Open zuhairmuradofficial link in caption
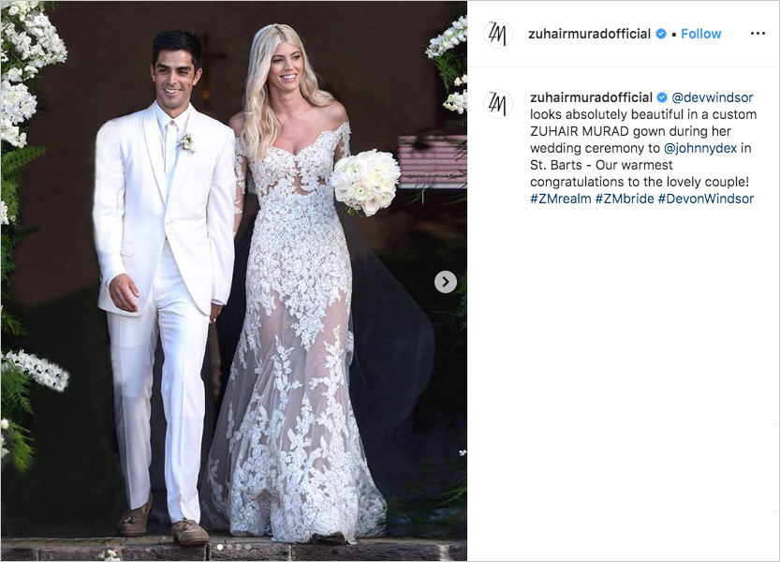Viewport: 780px width, 562px height. tap(591, 97)
